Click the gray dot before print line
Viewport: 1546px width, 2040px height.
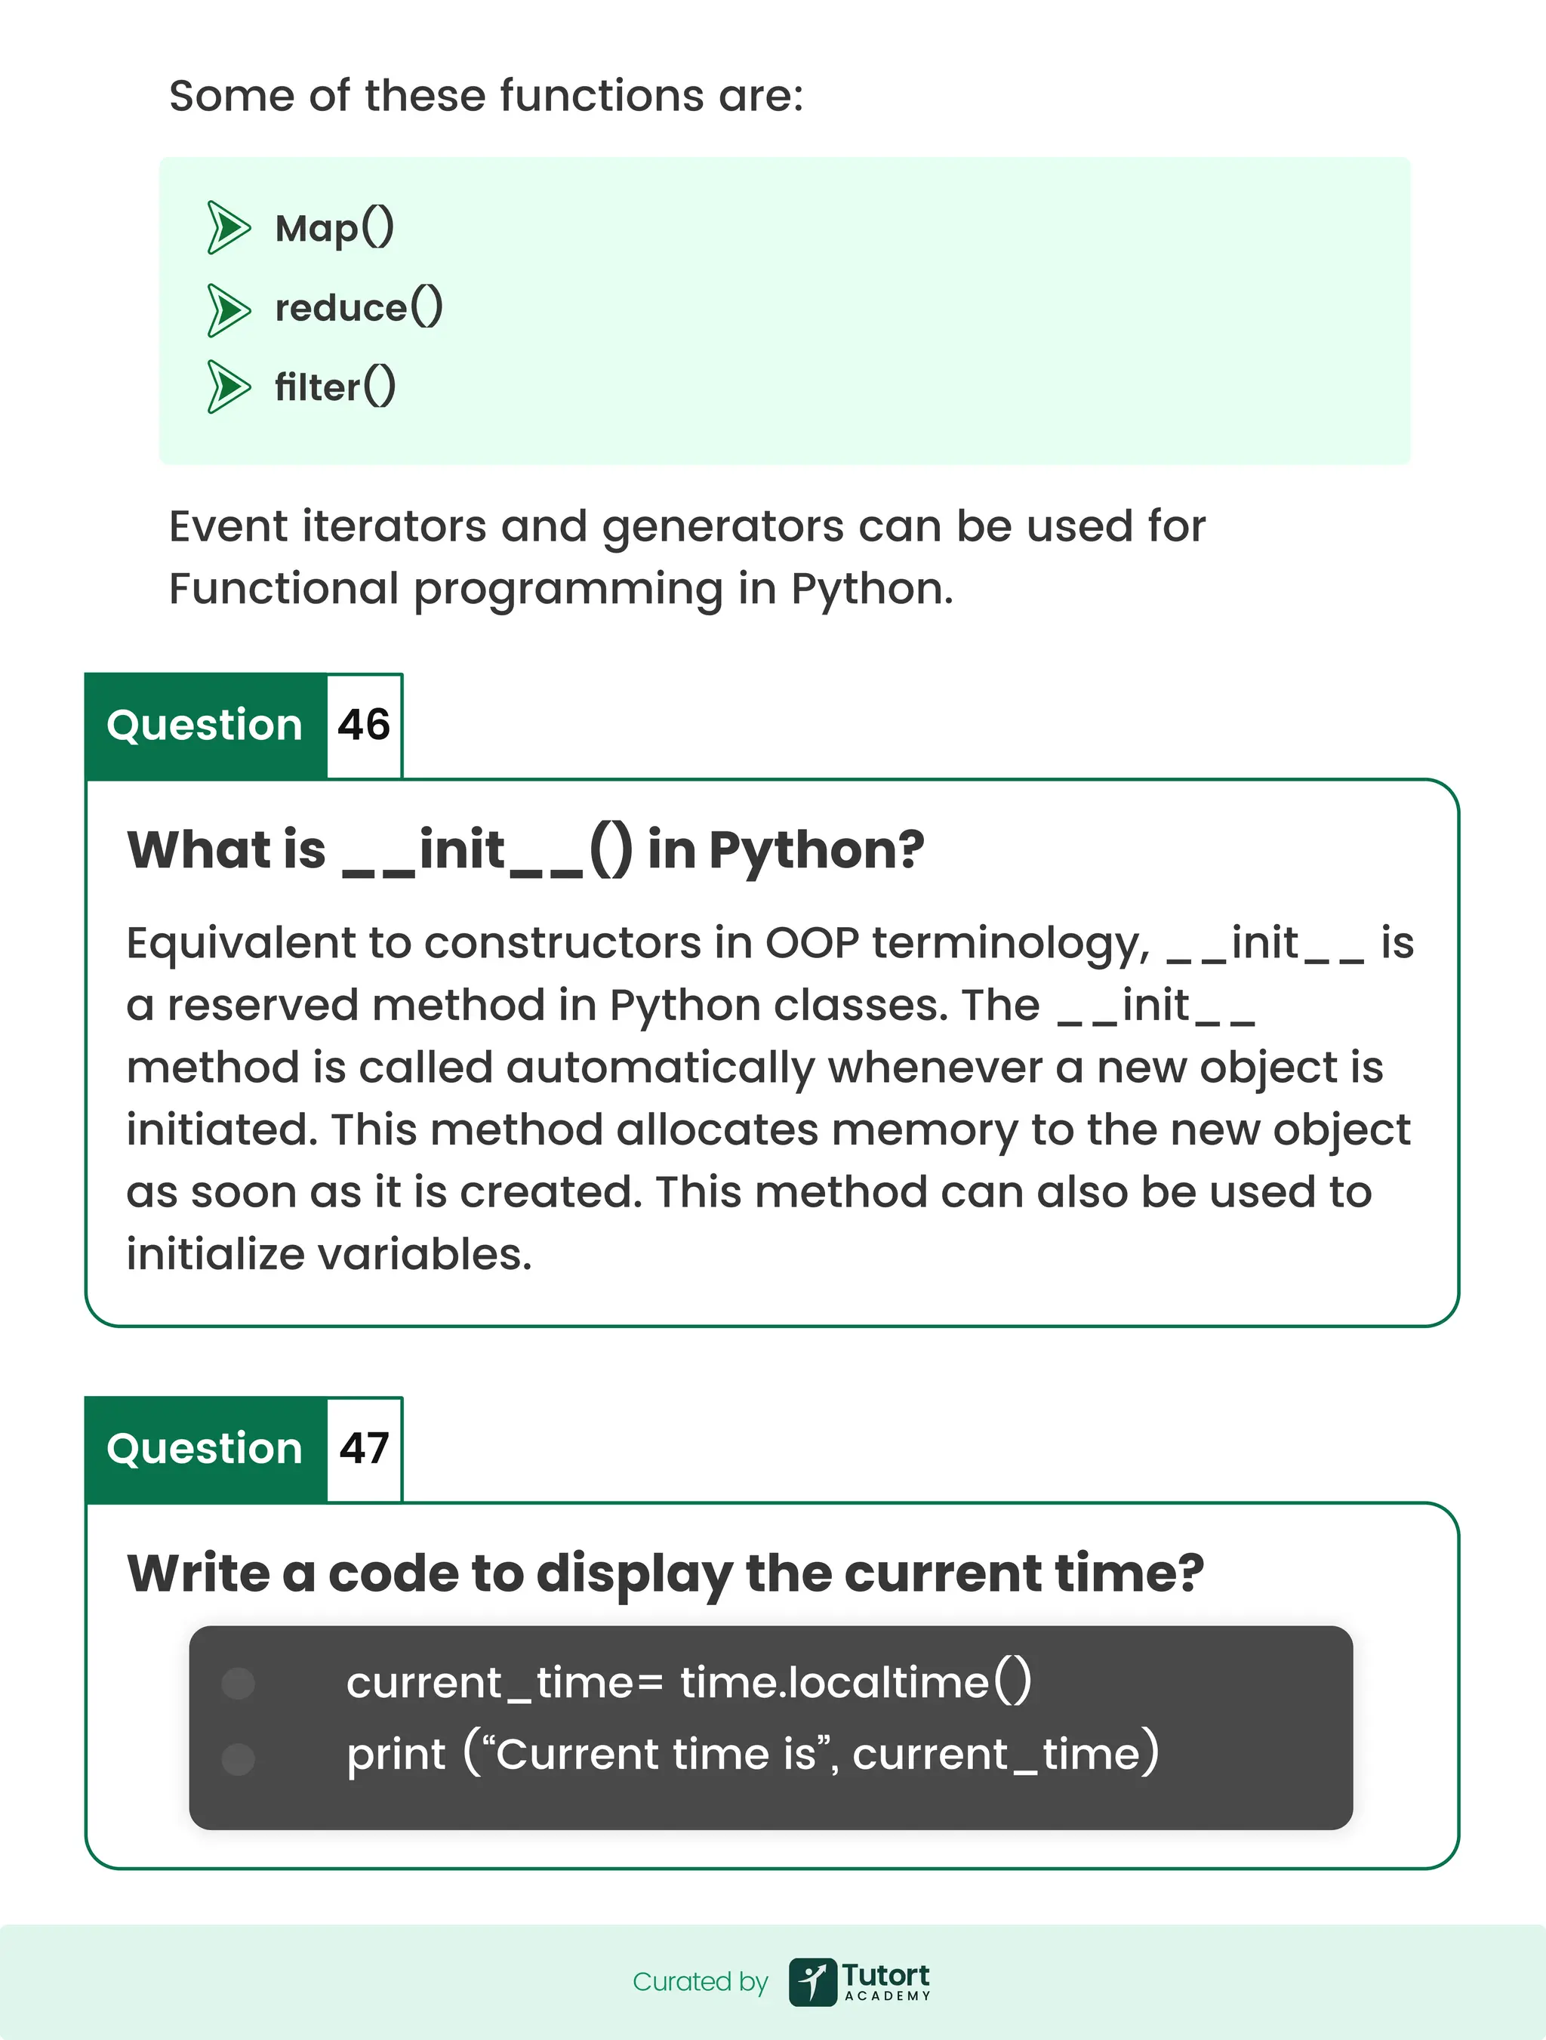pos(239,1758)
